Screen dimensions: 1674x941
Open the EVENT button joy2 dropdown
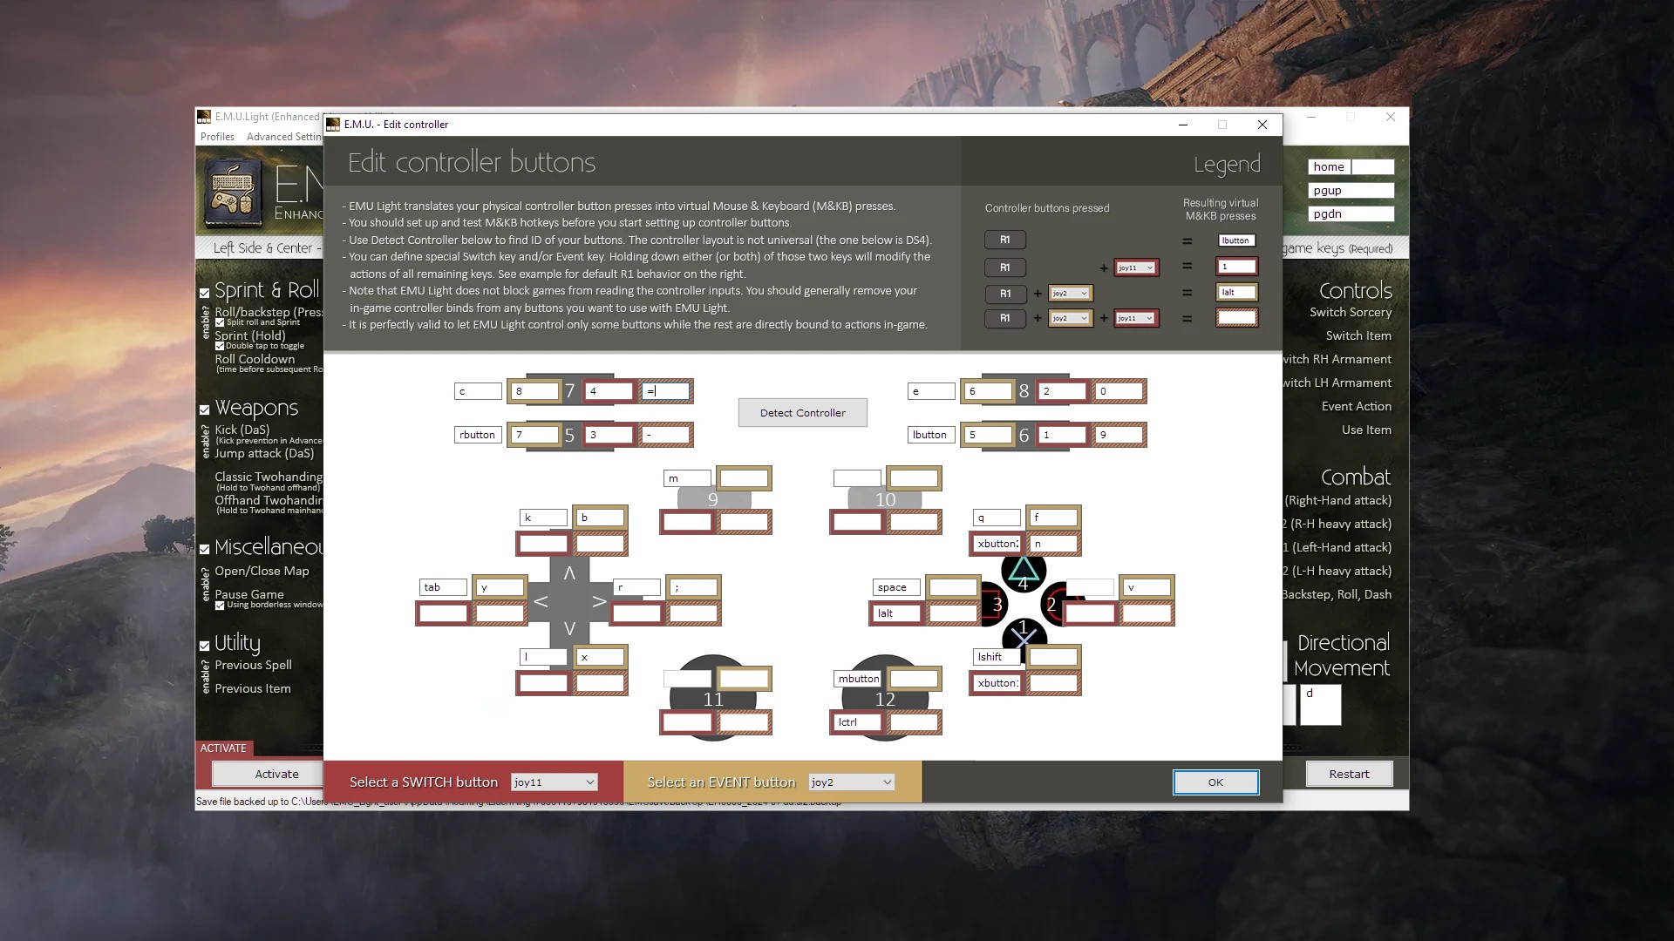pos(852,782)
